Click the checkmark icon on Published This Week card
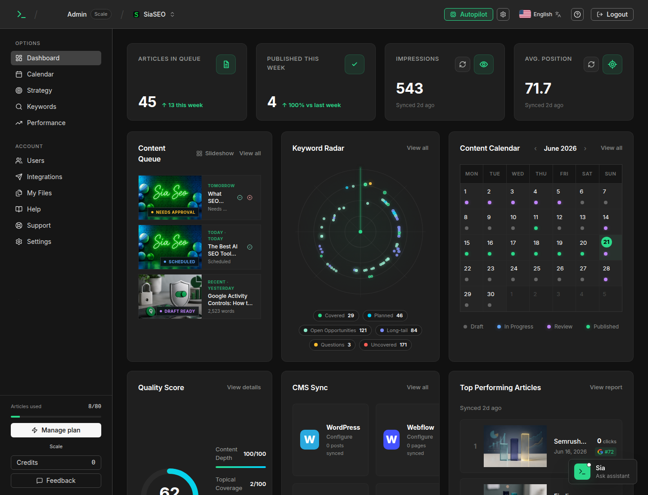This screenshot has width=648, height=495. tap(355, 64)
